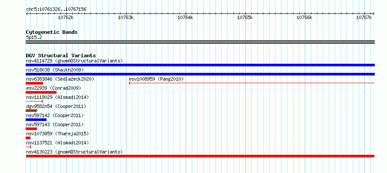Click the brown dgv9582n54 Cooper2011 bar

click(31, 111)
